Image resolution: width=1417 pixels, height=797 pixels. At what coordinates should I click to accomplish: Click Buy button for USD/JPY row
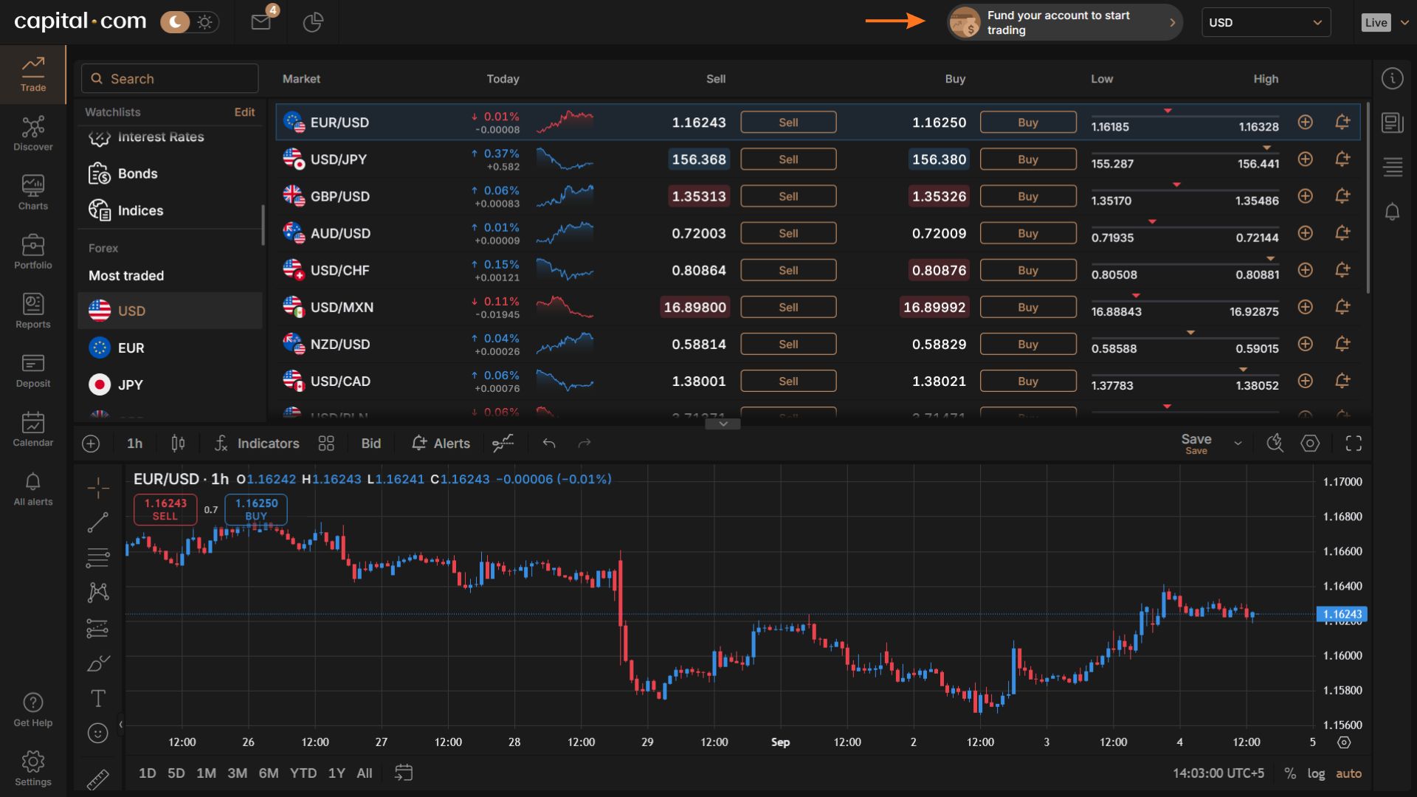1028,159
